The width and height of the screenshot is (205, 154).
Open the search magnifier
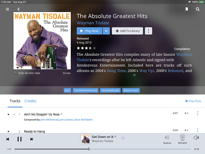(198, 9)
